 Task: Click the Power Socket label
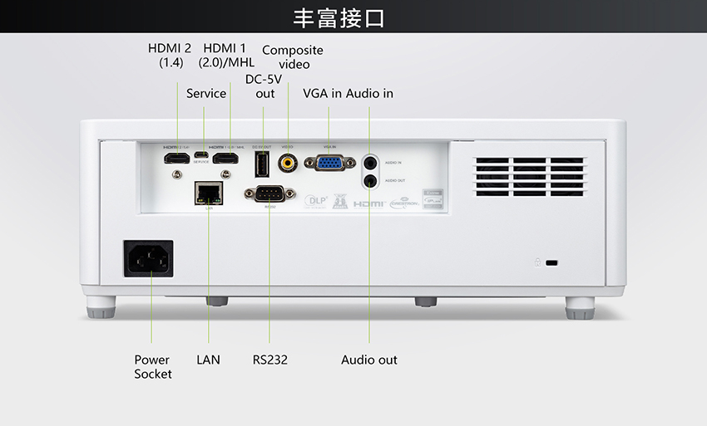[x=152, y=367]
